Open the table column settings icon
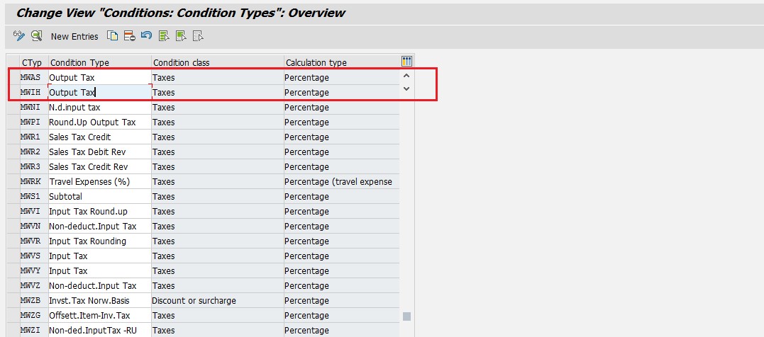Screen dimensions: 764x337 [406, 62]
